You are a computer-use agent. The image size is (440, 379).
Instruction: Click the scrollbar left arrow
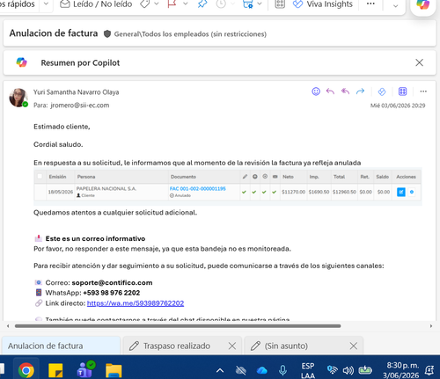[8, 326]
